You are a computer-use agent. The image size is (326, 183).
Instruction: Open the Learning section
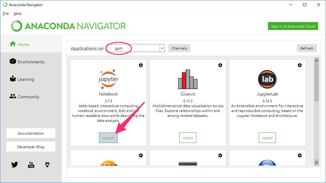(26, 79)
